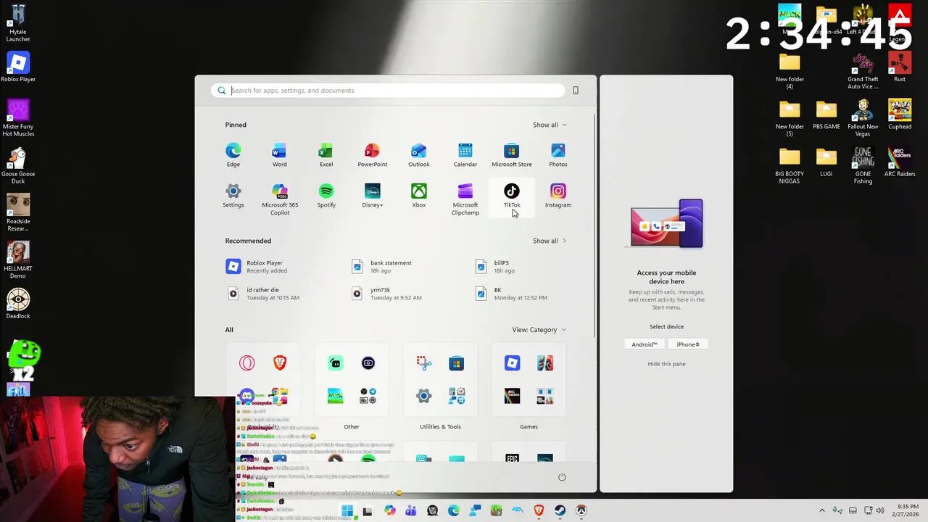
Task: Select Android device button
Action: coord(644,344)
